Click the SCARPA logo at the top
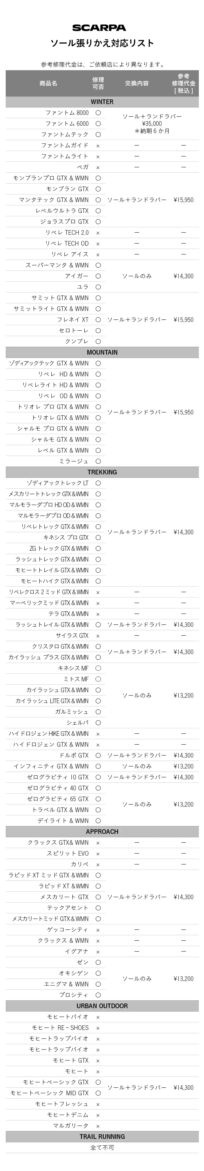204x1171 pixels. (99, 28)
